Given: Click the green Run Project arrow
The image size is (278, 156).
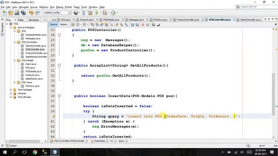Looking at the screenshot, I should 97,13.
